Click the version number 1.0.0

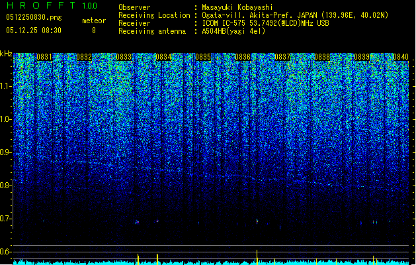tap(90, 6)
